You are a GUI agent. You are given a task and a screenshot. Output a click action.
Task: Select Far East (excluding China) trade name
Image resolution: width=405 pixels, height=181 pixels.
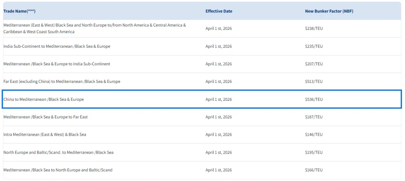click(x=61, y=82)
